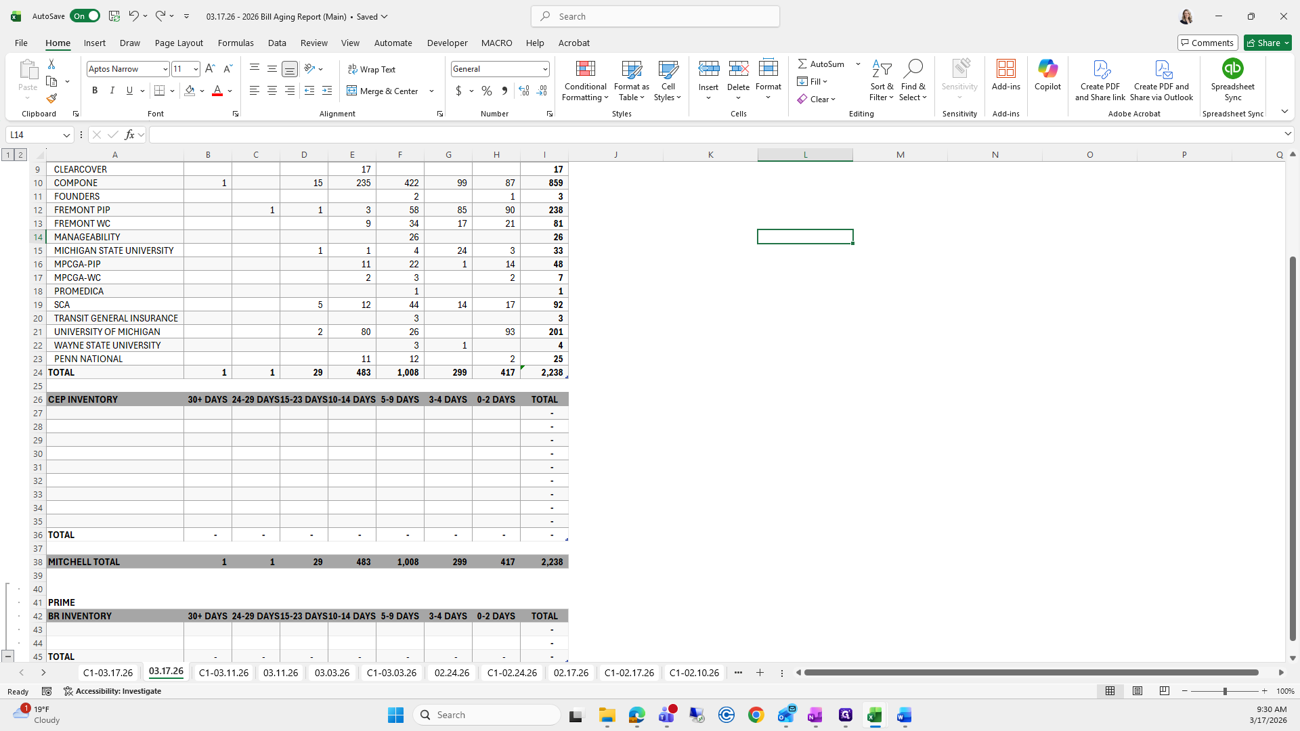Viewport: 1300px width, 731px height.
Task: Open the Comments pane button
Action: [x=1207, y=43]
